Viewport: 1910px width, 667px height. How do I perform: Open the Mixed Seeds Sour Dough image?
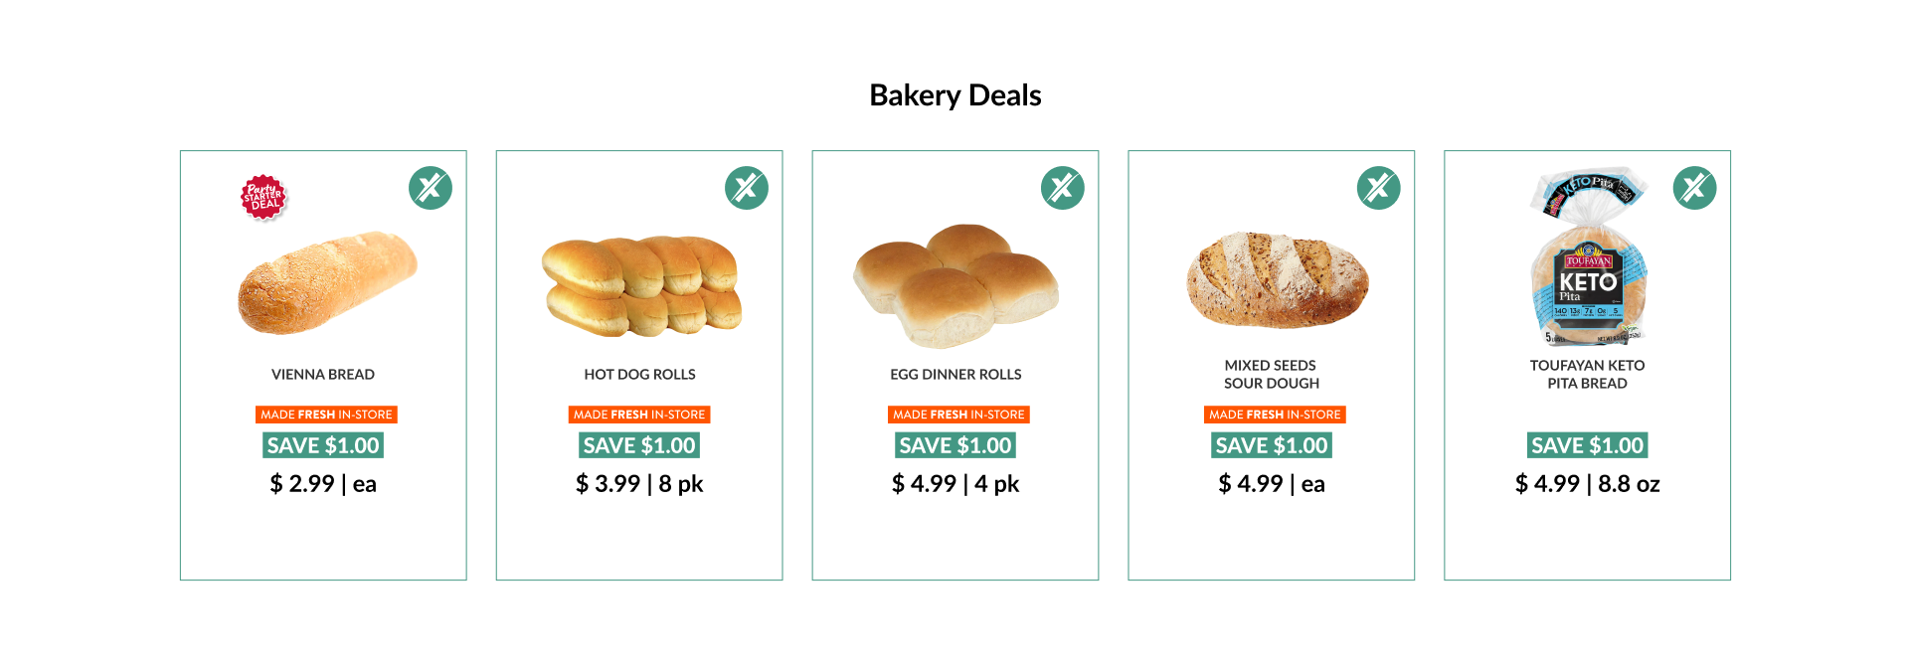click(x=1278, y=281)
